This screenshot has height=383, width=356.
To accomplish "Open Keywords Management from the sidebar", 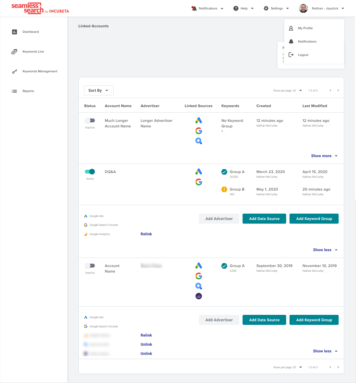I will 40,71.
